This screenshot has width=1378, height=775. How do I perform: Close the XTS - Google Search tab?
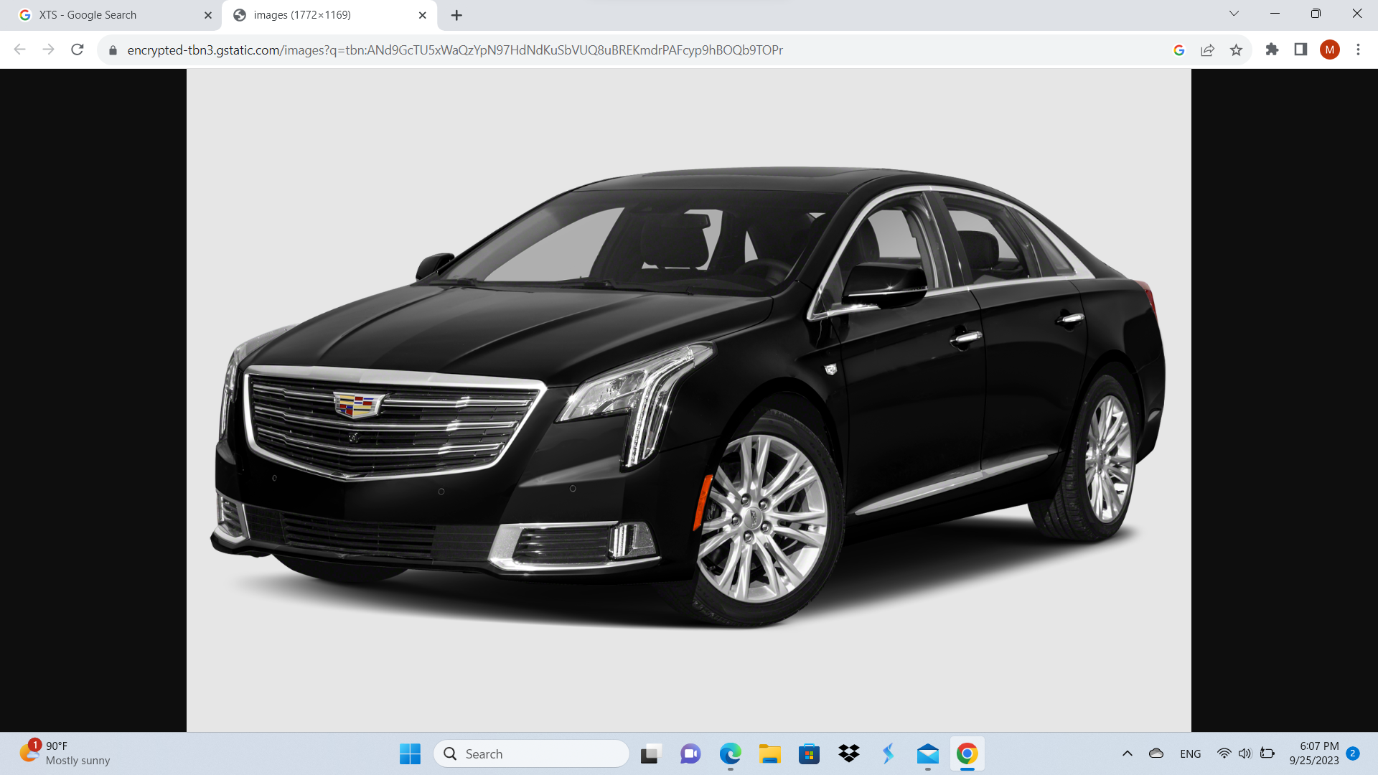(x=208, y=15)
